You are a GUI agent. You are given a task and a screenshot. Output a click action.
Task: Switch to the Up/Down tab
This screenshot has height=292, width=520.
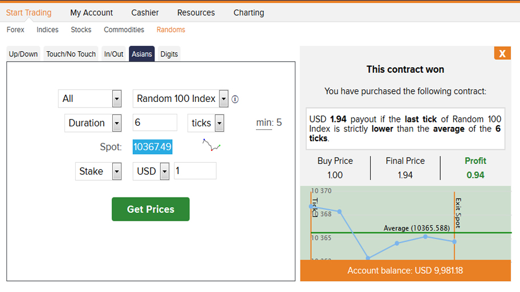(23, 54)
